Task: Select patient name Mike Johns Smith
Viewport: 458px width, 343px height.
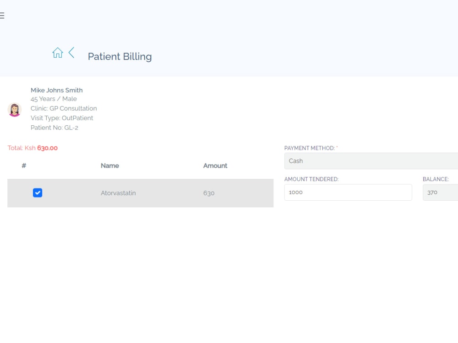Action: (57, 90)
